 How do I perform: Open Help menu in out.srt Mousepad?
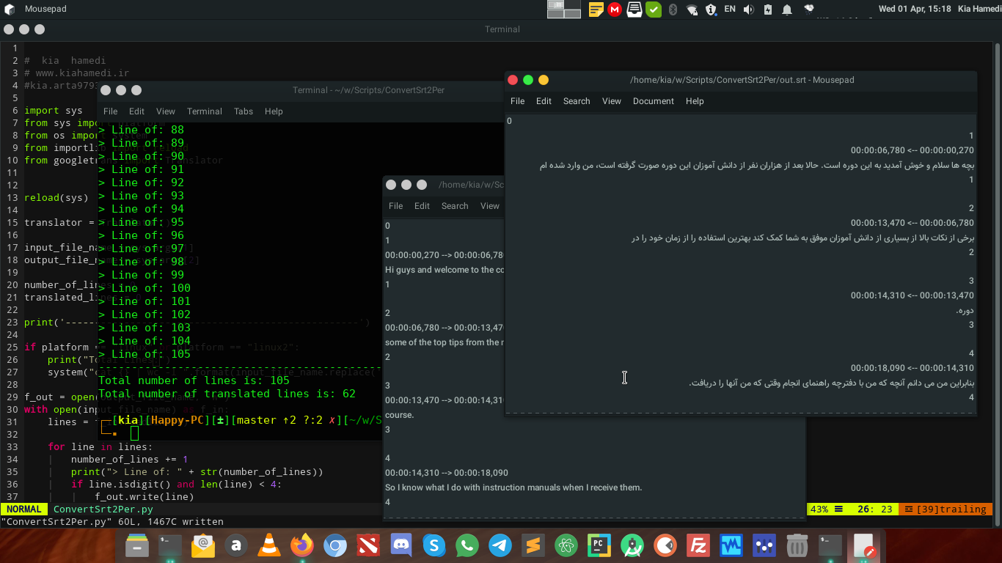[x=695, y=101]
